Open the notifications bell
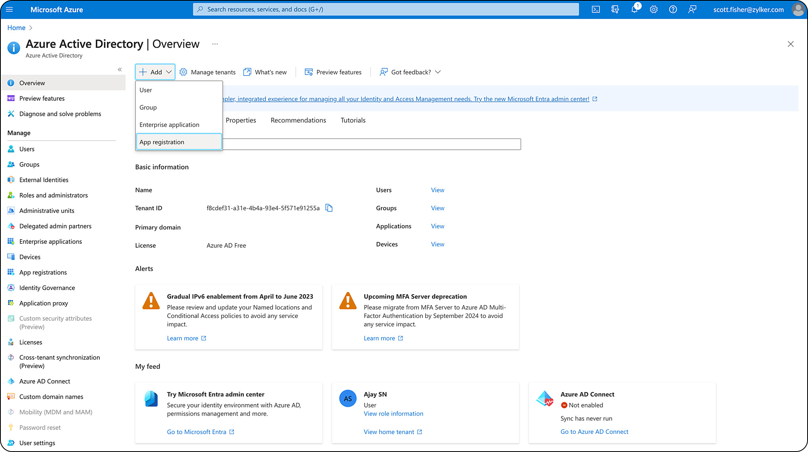 (x=635, y=9)
